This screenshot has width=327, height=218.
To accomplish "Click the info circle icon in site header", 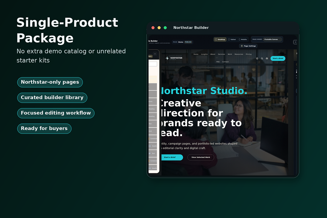I will 257,58.
